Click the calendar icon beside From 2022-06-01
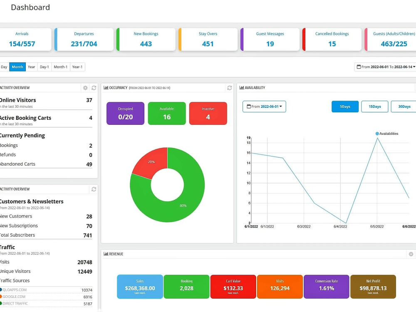416x312 pixels. (248, 106)
